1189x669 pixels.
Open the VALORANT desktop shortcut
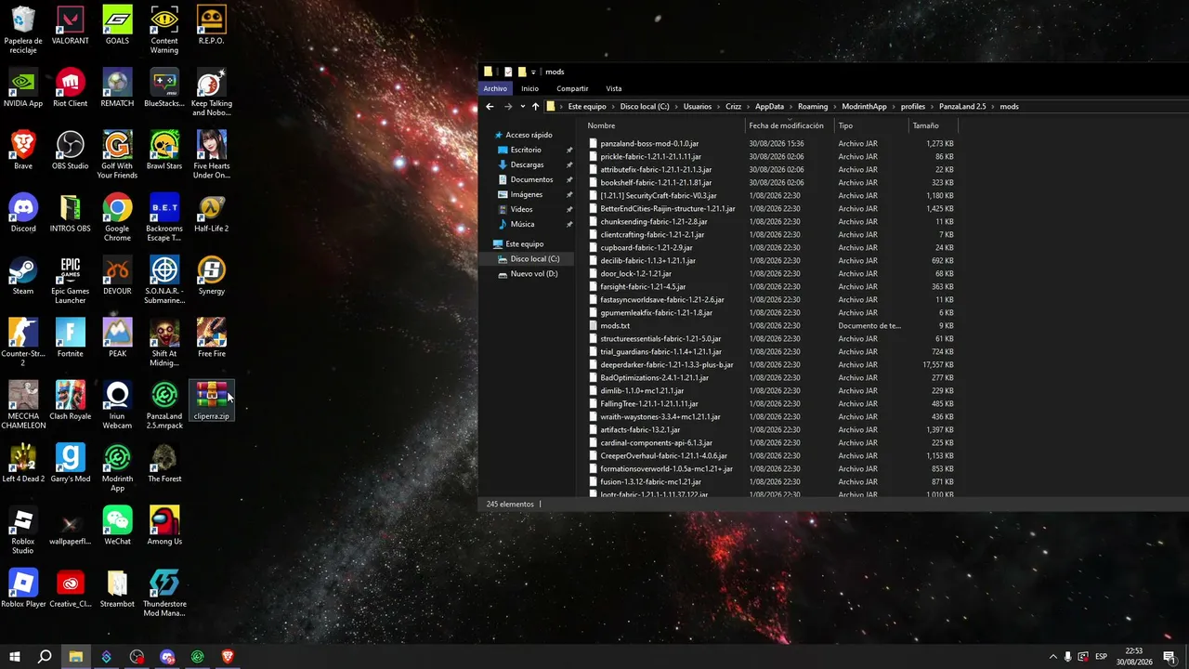(x=70, y=25)
